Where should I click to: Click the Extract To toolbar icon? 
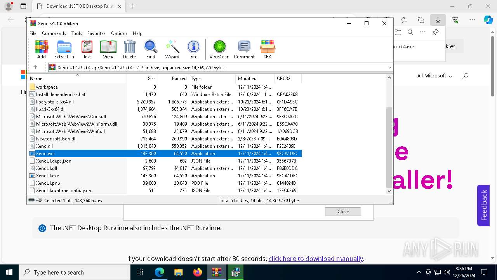coord(64,49)
